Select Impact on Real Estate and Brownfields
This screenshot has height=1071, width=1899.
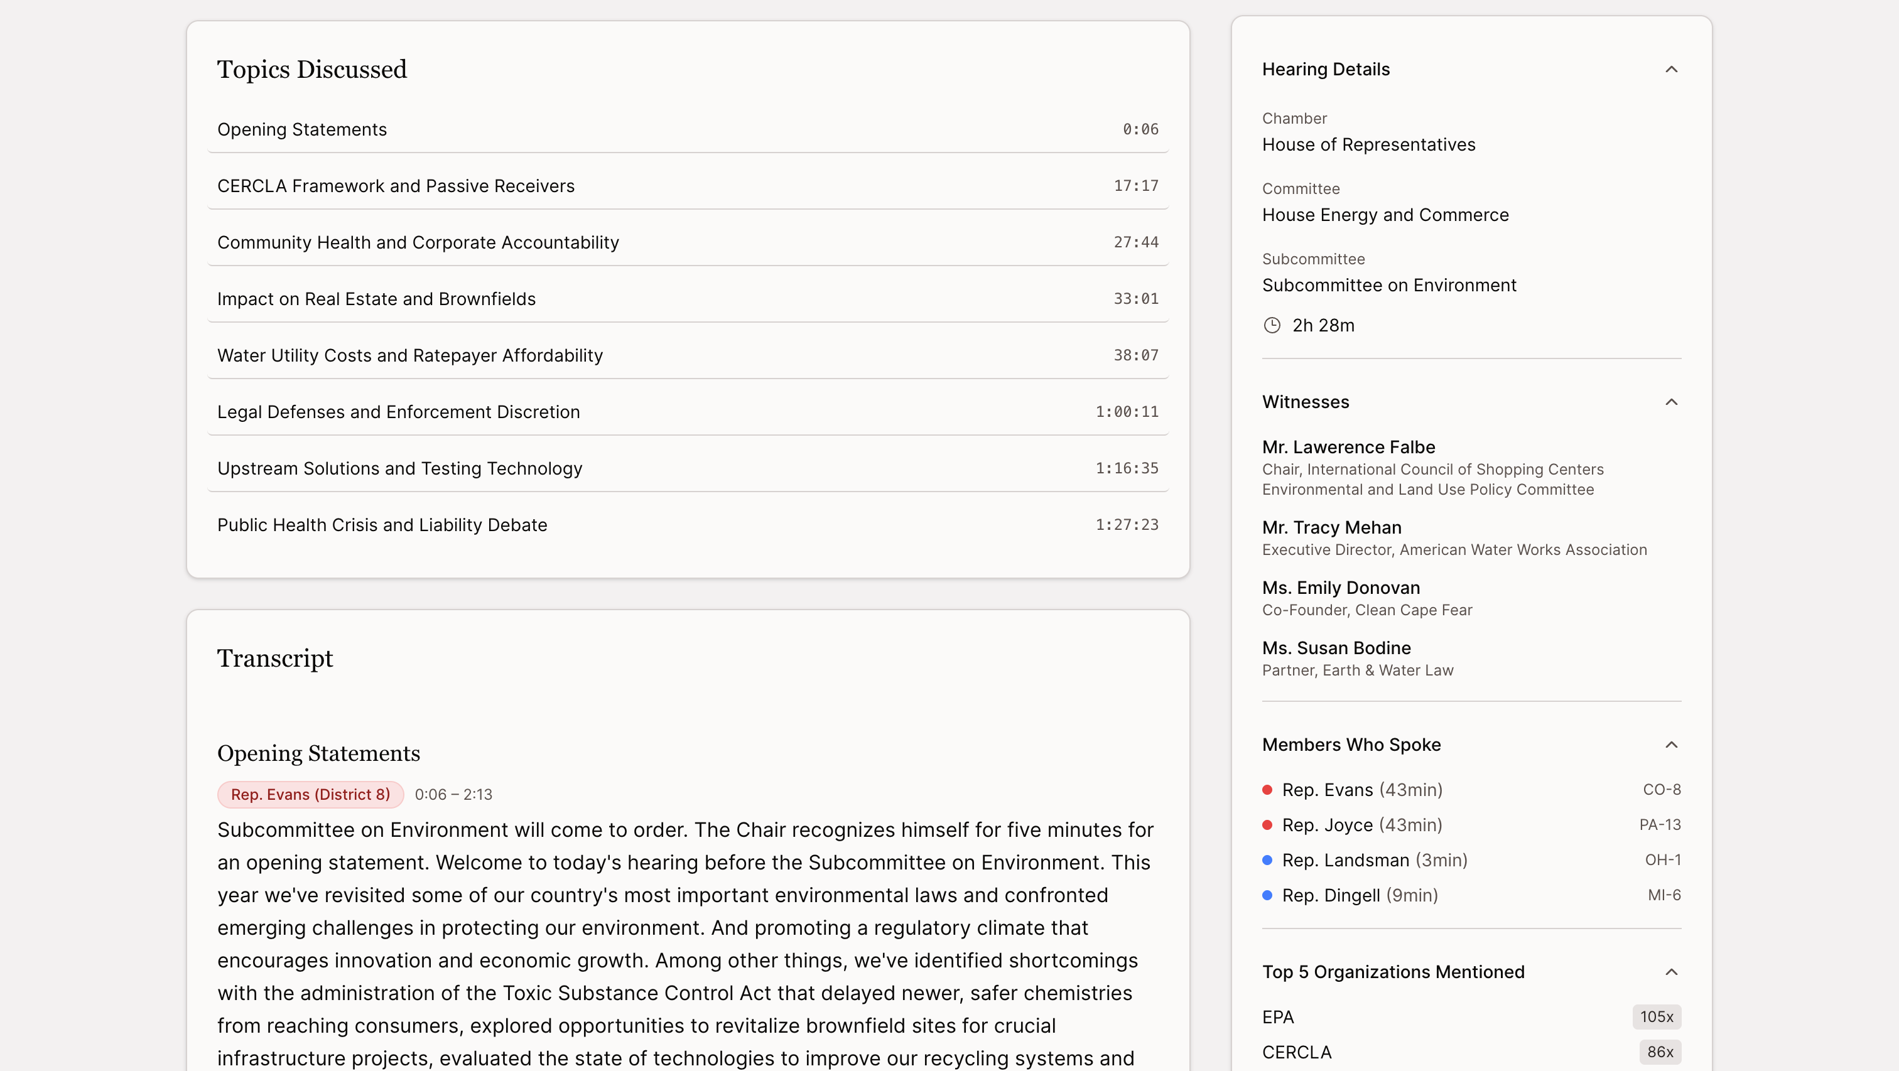coord(376,299)
